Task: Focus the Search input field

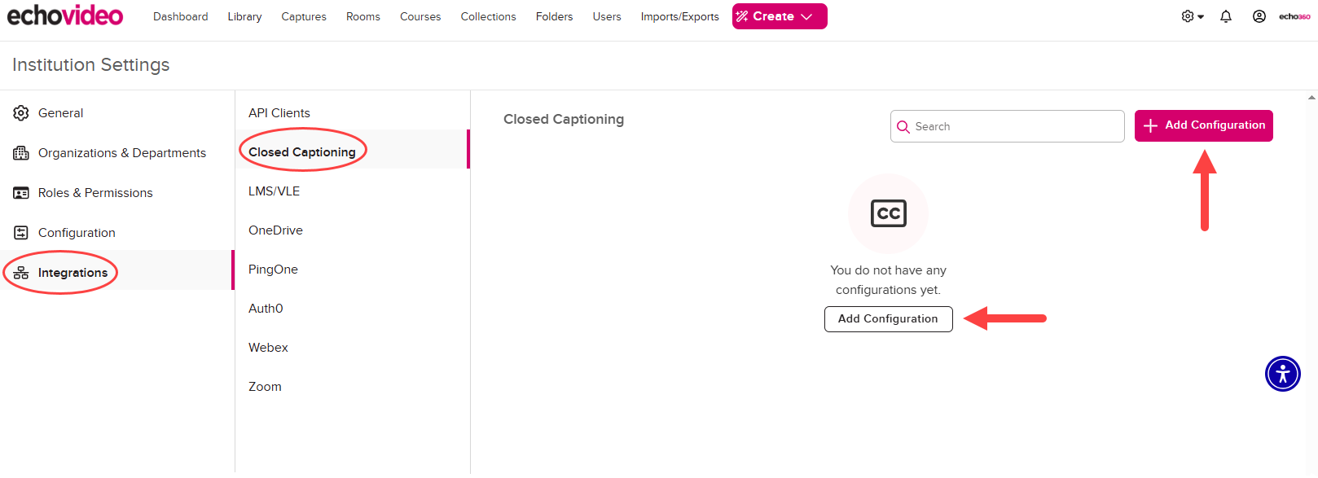Action: tap(1014, 127)
